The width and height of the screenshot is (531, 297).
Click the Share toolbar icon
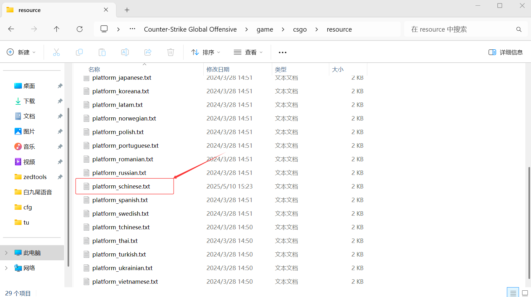point(148,52)
